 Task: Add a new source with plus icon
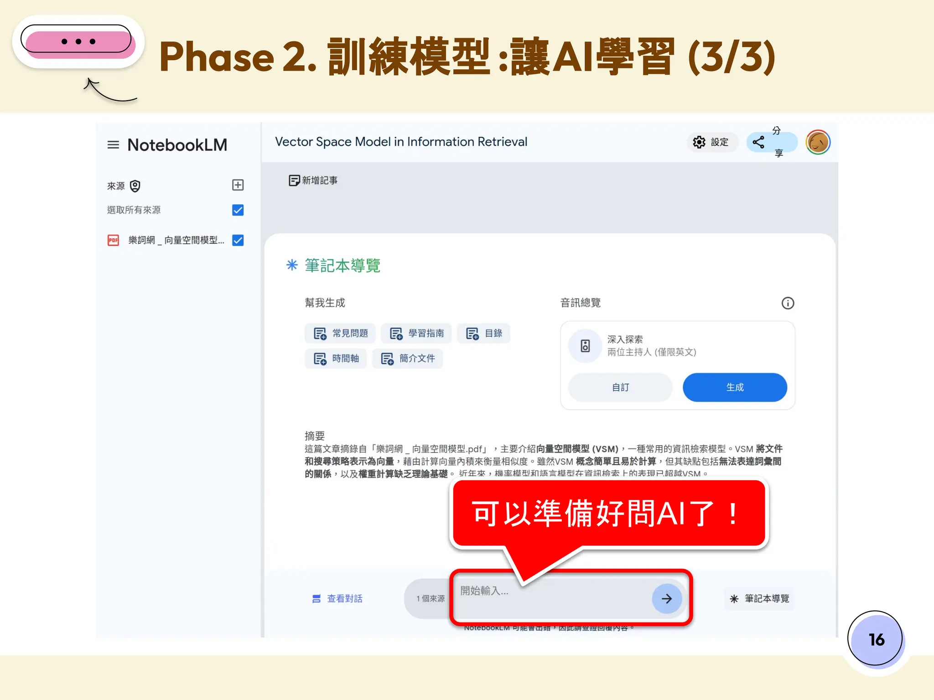(x=238, y=185)
